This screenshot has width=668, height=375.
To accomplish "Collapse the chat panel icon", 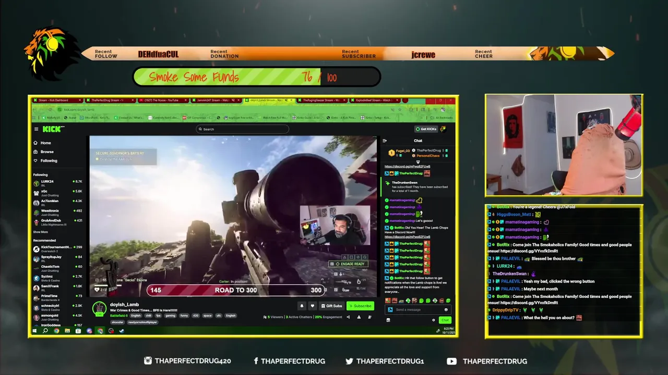I will 385,141.
